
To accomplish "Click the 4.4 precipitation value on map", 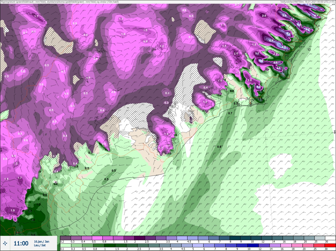I will coord(259,87).
